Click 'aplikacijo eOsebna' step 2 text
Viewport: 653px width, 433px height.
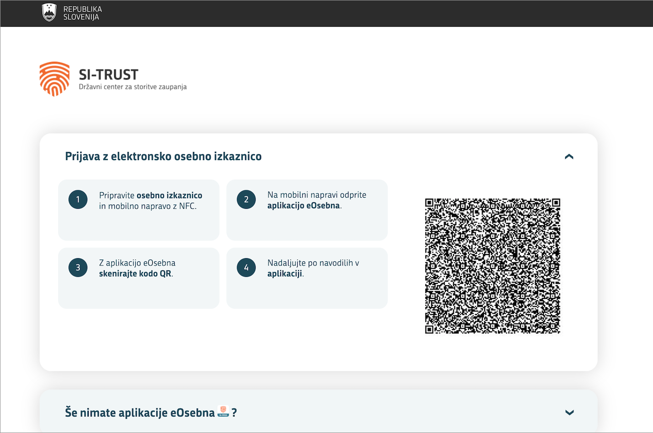[304, 206]
